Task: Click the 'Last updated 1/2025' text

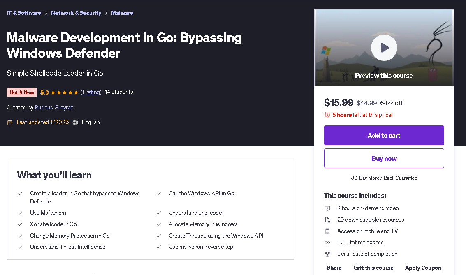Action: (x=42, y=122)
